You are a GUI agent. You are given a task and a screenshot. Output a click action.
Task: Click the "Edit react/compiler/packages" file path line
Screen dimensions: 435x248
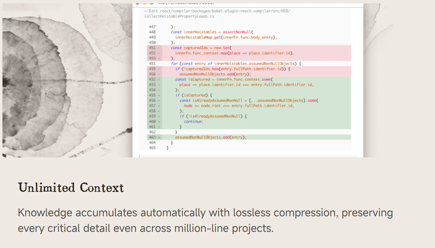[x=217, y=11]
